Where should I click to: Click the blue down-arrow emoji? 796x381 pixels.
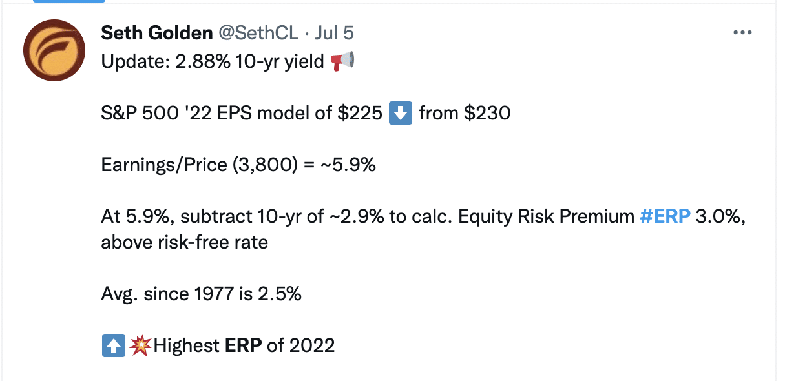[401, 114]
